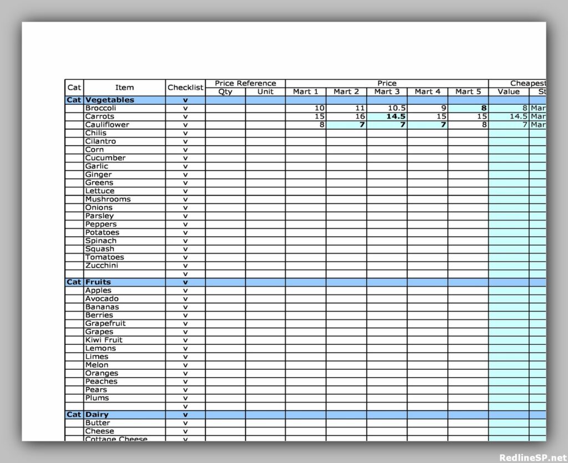Select the Oranges item cell
Image resolution: width=568 pixels, height=463 pixels.
tap(125, 373)
